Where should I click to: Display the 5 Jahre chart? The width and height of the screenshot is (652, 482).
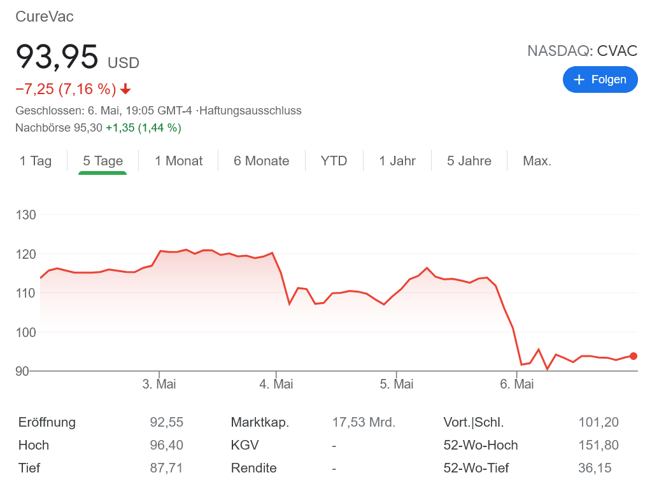click(469, 161)
